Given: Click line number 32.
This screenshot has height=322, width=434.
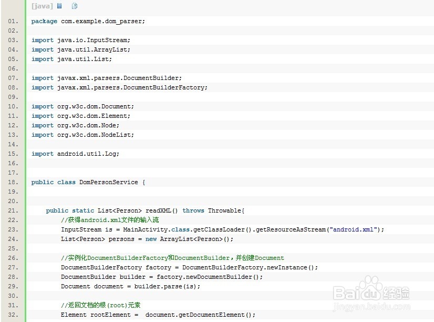Looking at the screenshot, I should coord(13,315).
